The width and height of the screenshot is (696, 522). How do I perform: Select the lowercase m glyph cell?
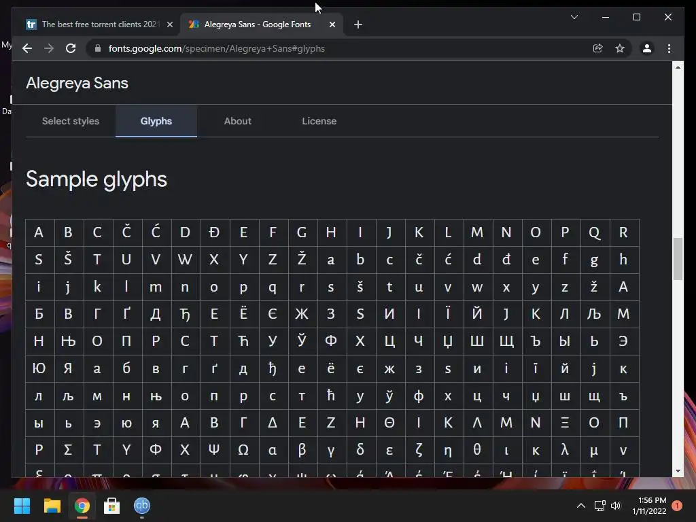point(156,287)
